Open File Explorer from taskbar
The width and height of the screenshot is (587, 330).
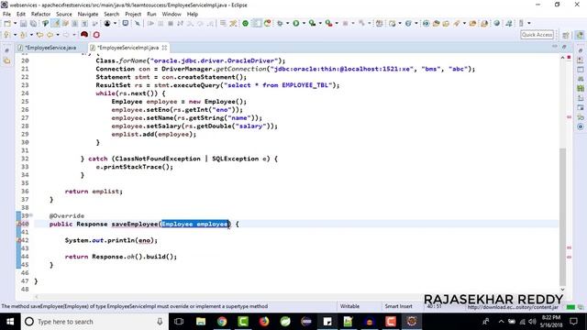(x=201, y=322)
